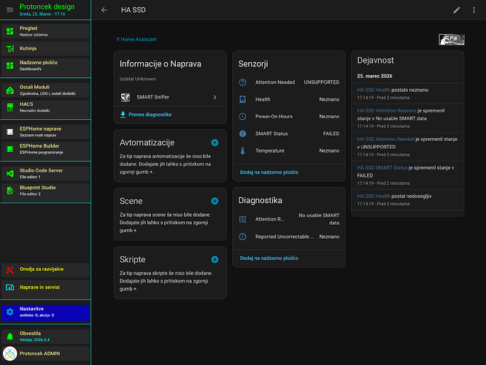Click the Health sensor icon
This screenshot has width=486, height=365.
coord(243,99)
